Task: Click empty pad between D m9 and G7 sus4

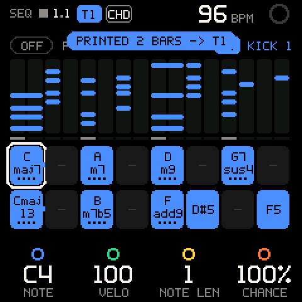Action: coord(203,165)
